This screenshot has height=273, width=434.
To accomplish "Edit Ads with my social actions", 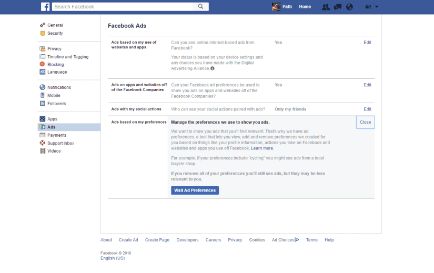I will point(367,109).
